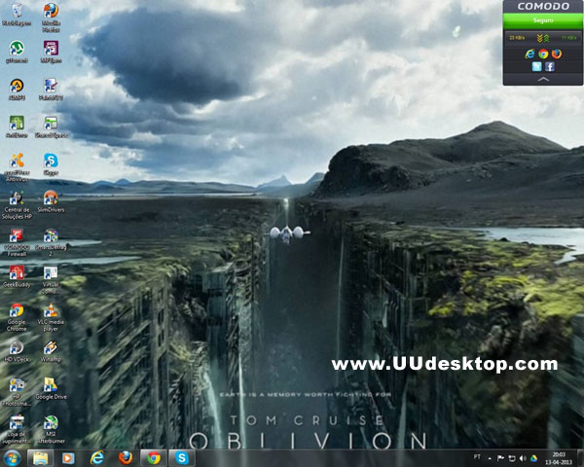584x467 pixels.
Task: Open the GeekBuddy desktop shortcut
Action: tap(17, 276)
